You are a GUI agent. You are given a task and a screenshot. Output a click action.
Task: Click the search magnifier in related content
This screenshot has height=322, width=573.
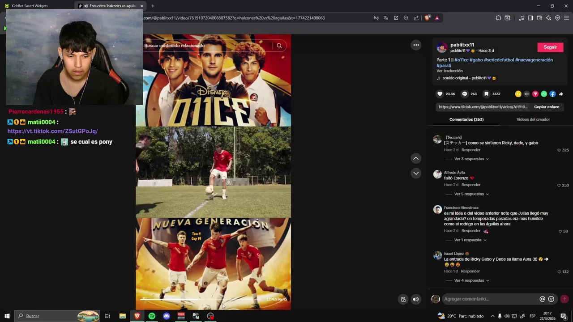[279, 46]
